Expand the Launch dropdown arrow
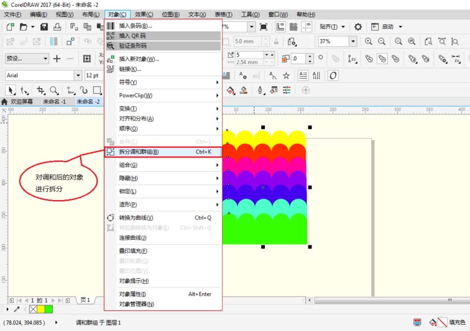 pos(400,27)
